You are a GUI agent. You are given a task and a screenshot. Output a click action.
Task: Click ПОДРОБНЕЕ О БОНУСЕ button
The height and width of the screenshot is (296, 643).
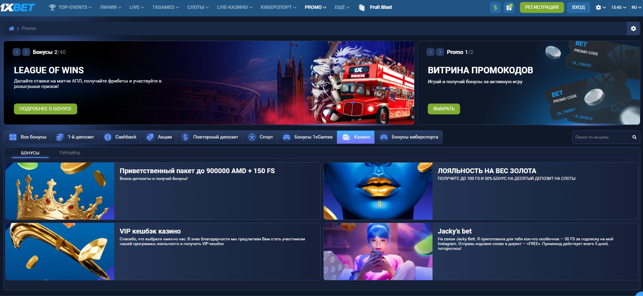point(46,109)
